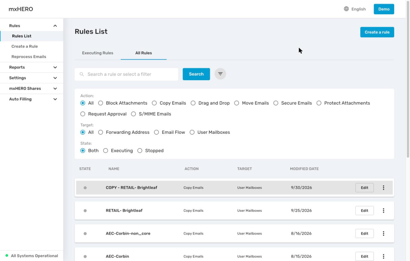The height and width of the screenshot is (261, 410).
Task: Choose Drag and Drop action filter
Action: pos(193,103)
